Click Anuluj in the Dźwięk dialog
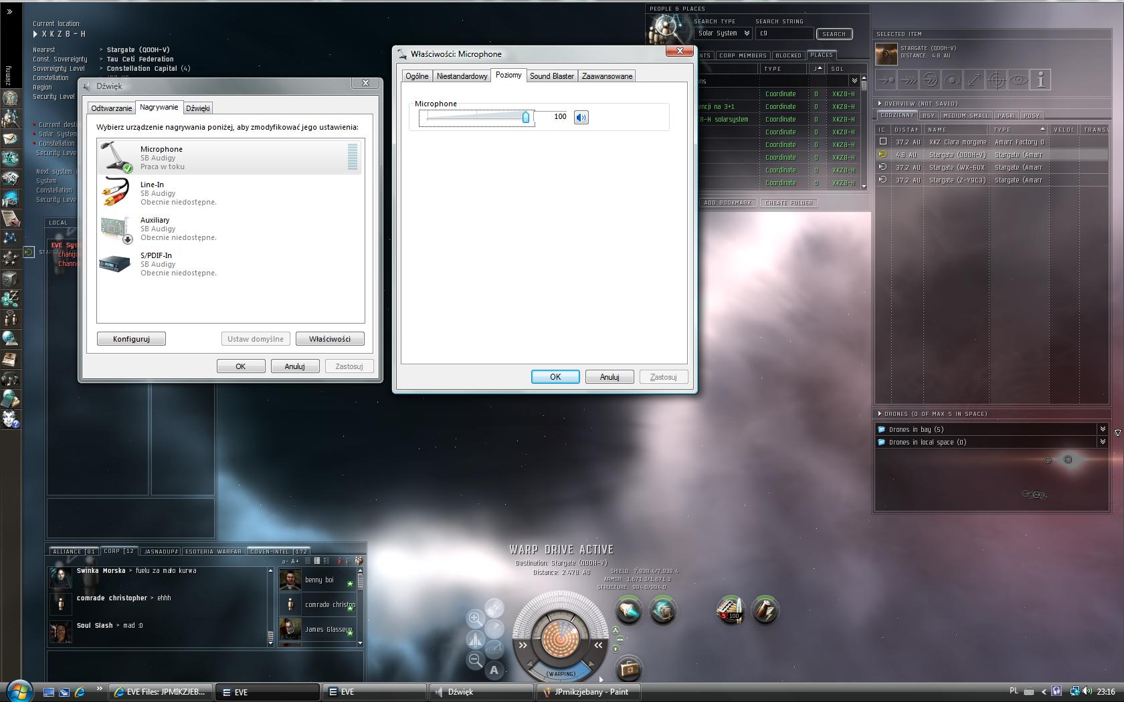 (x=294, y=366)
